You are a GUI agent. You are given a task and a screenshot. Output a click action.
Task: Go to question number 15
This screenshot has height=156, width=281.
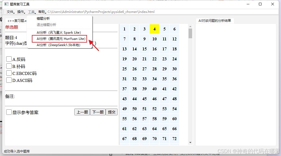pos(145,49)
